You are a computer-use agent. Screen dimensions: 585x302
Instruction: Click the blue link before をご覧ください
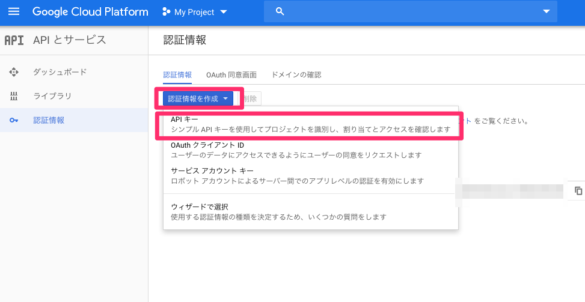pos(467,121)
